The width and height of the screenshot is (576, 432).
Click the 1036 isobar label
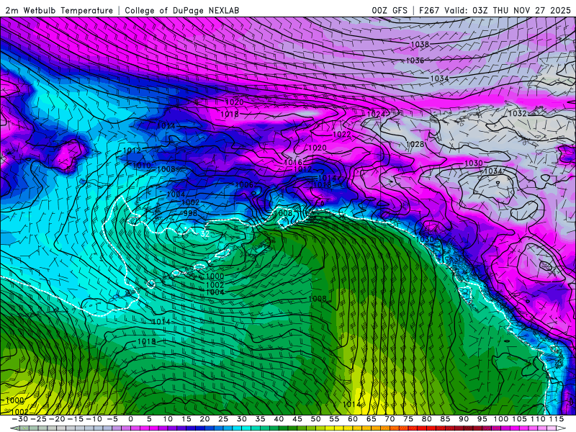(415, 60)
